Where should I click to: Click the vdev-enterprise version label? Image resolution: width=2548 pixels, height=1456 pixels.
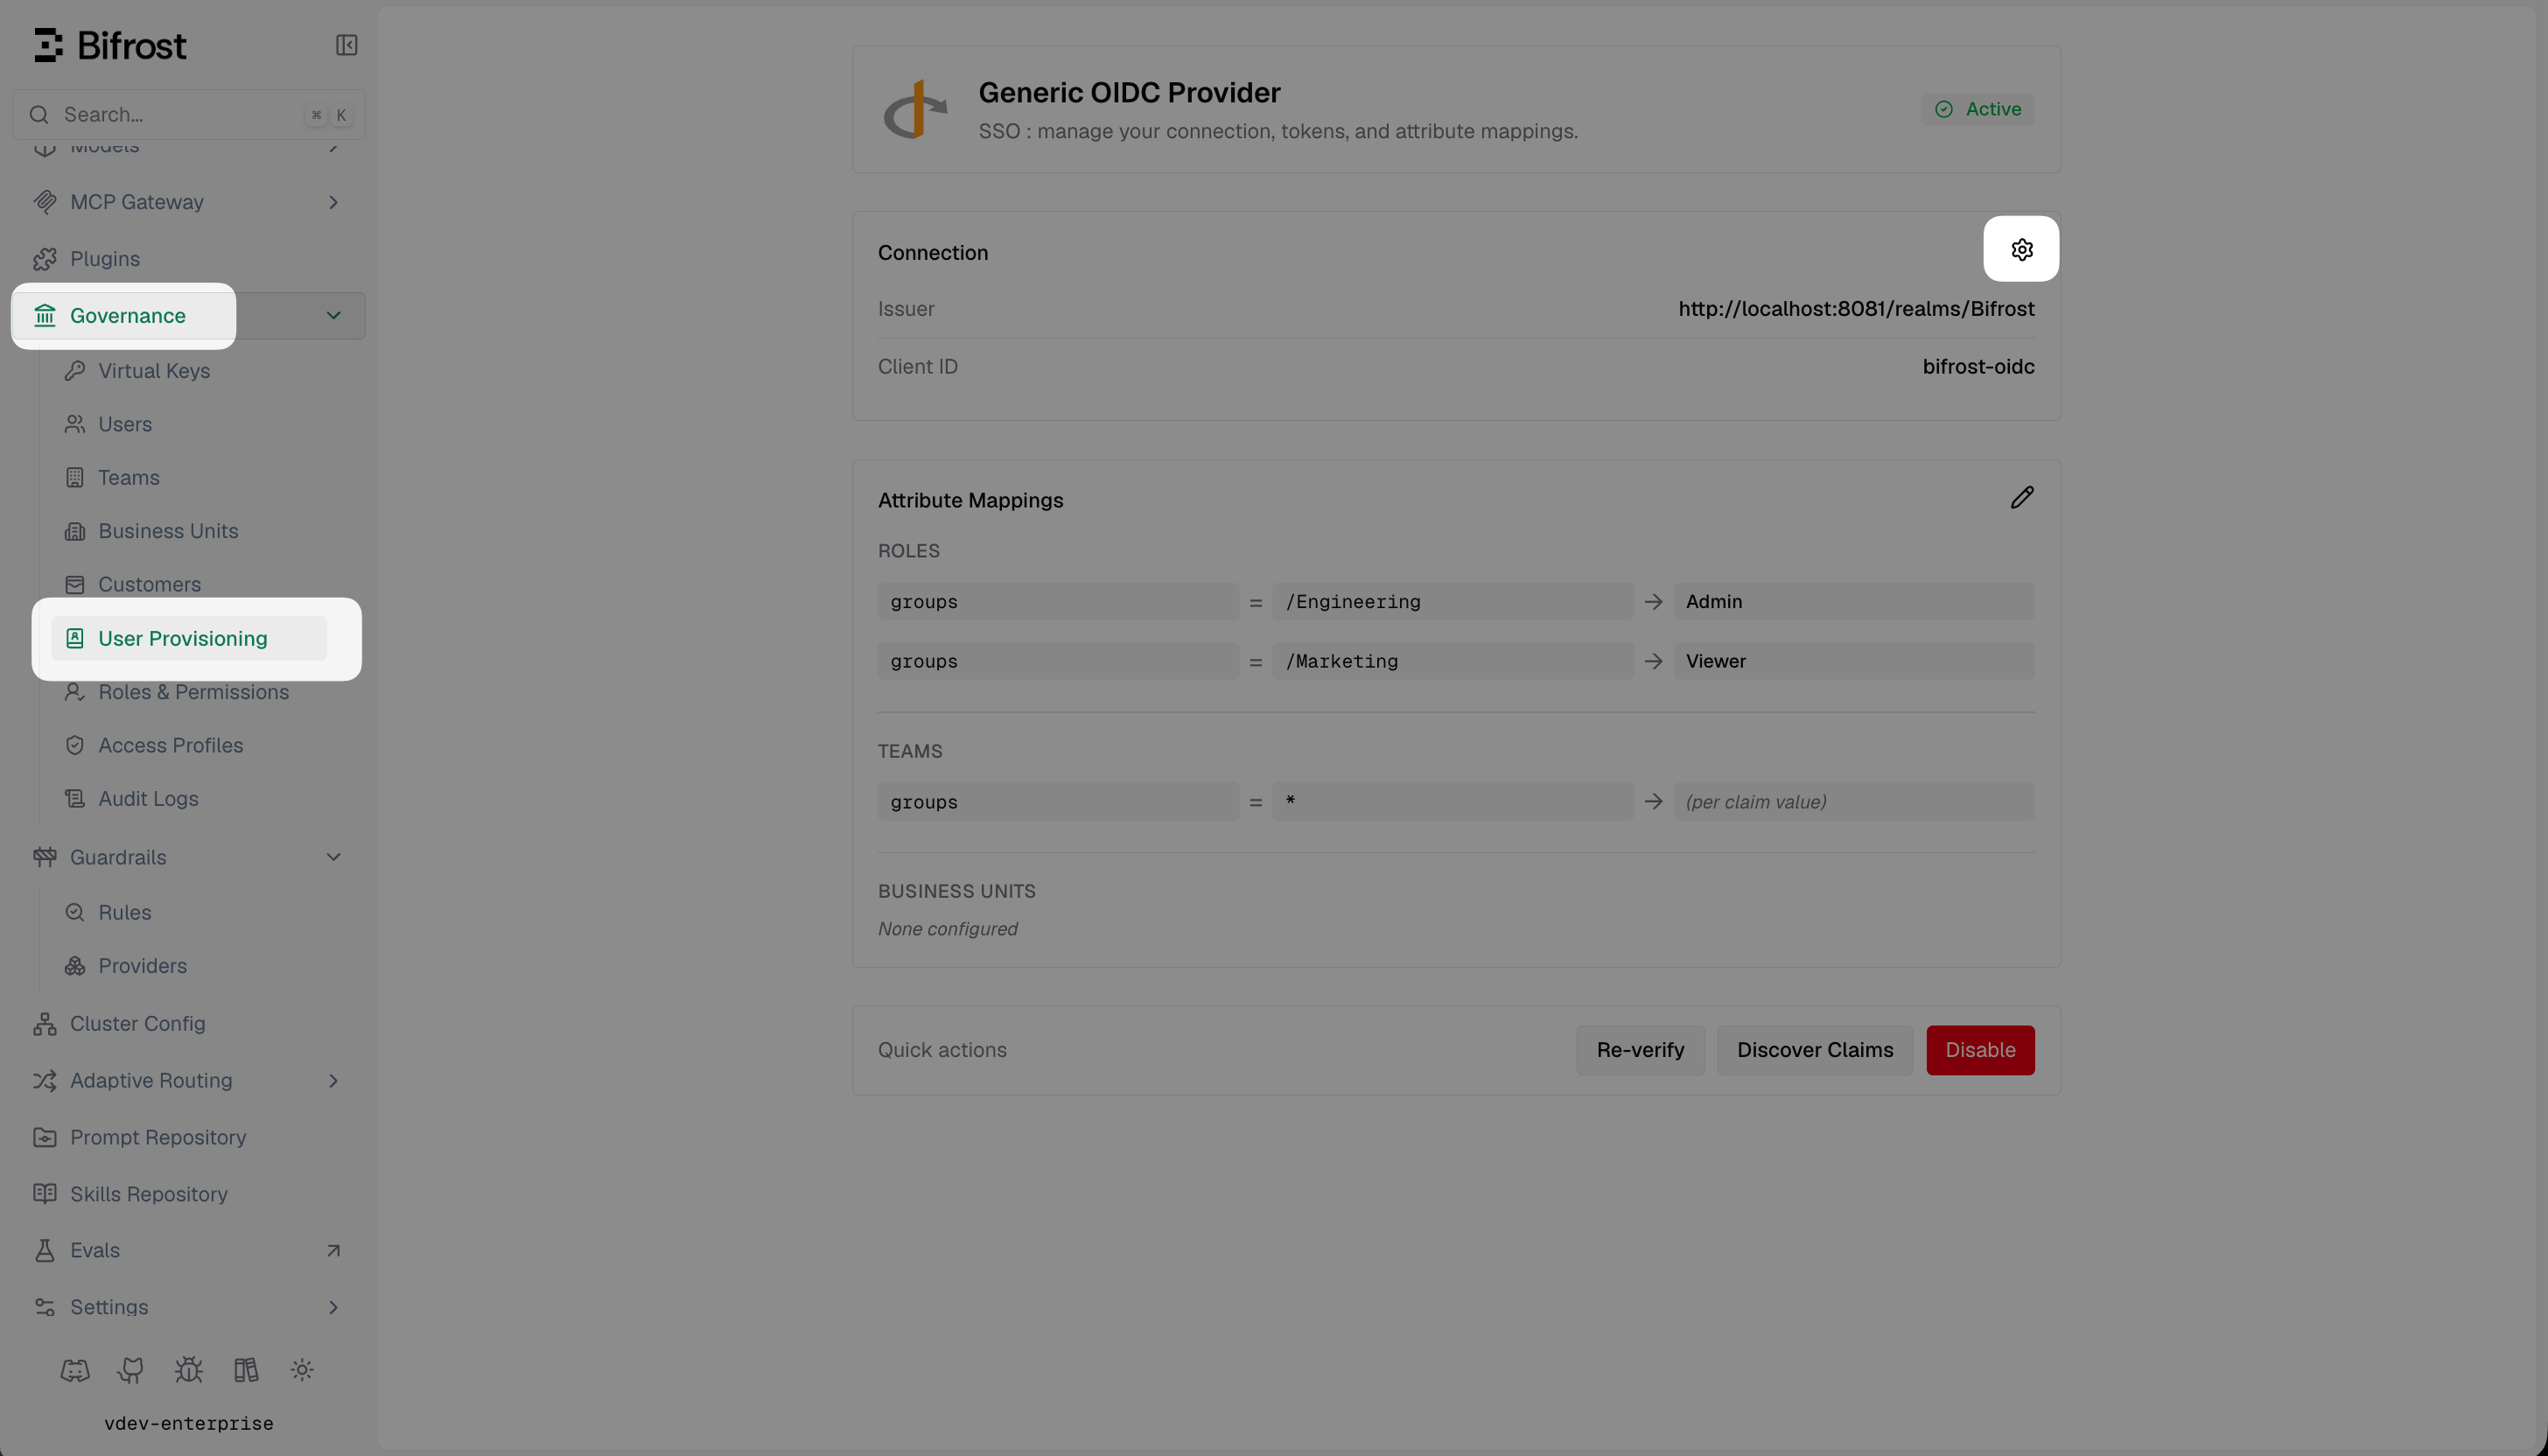pos(188,1423)
